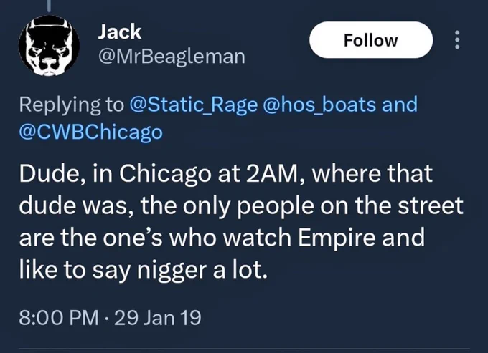Image resolution: width=488 pixels, height=353 pixels.
Task: Click the "2AM" text in the tweet
Action: [272, 174]
